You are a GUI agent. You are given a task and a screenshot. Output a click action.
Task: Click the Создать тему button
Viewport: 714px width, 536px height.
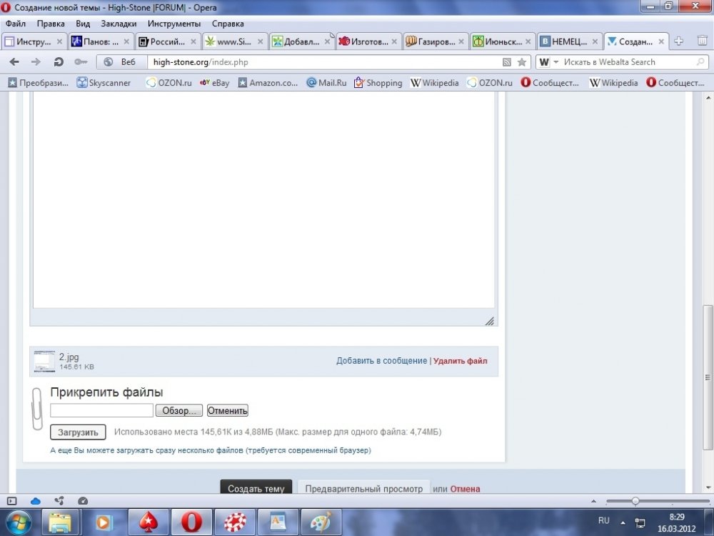[256, 487]
